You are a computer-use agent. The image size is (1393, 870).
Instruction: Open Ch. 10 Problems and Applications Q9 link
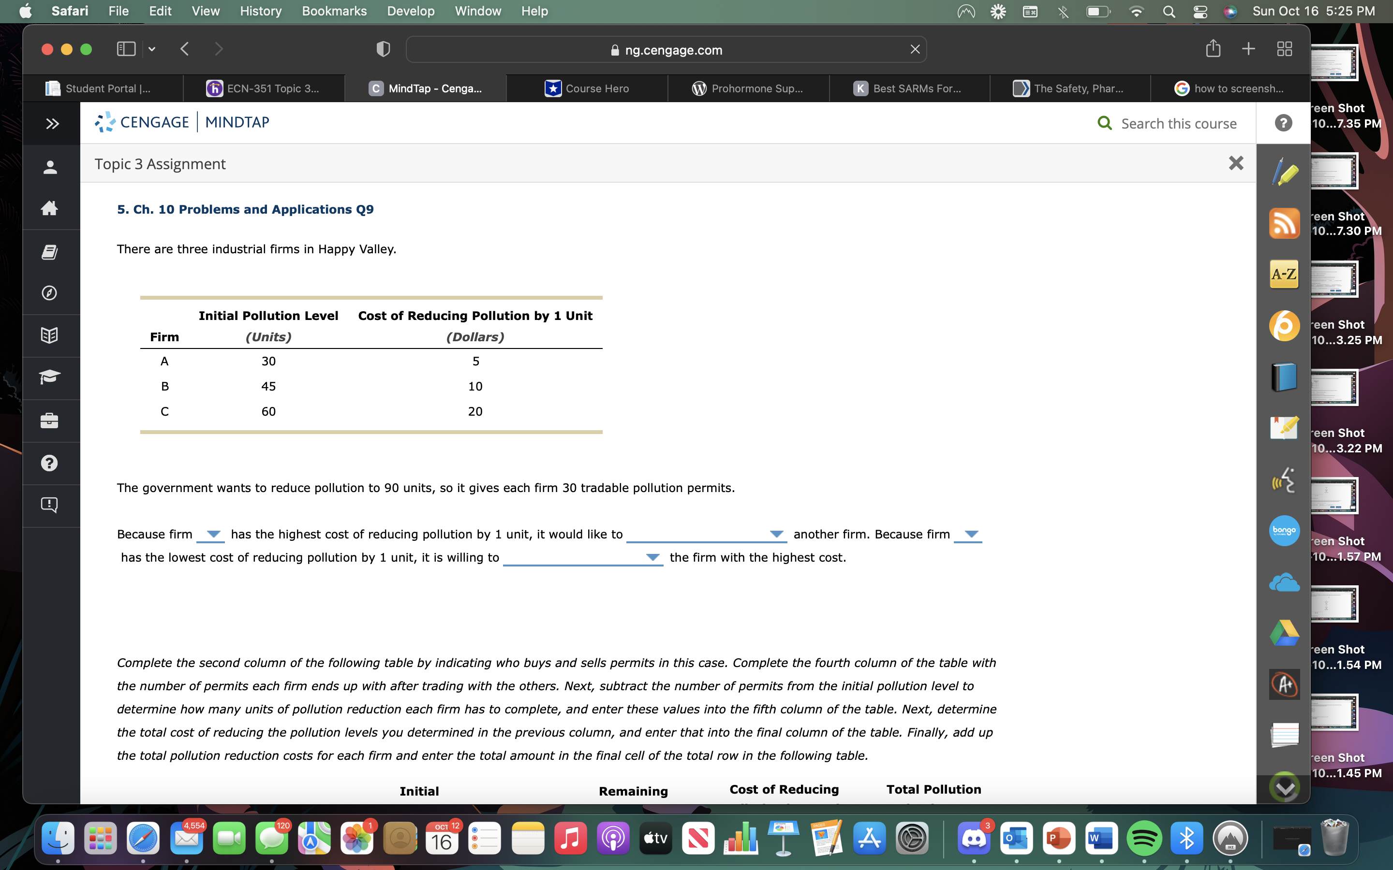click(x=245, y=209)
